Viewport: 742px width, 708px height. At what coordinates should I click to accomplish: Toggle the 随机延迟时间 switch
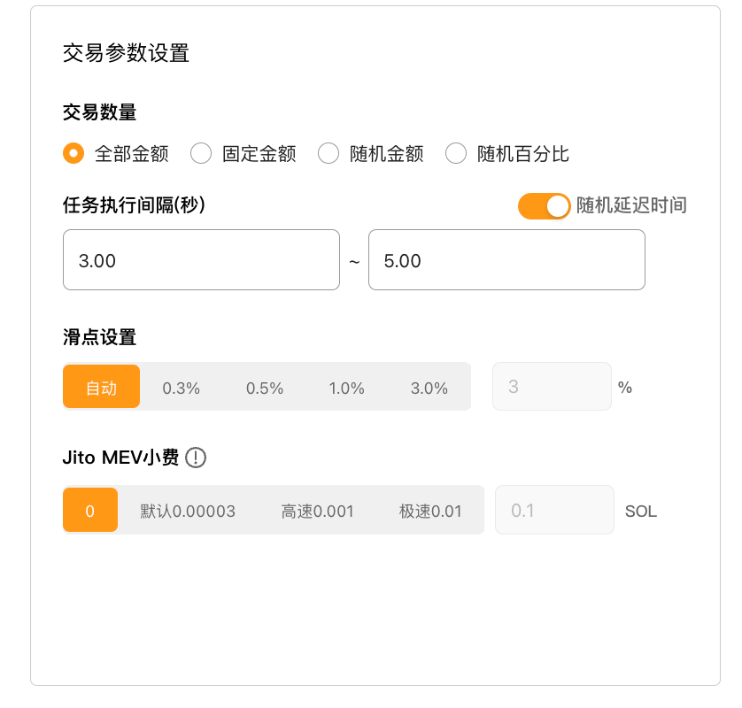(544, 206)
